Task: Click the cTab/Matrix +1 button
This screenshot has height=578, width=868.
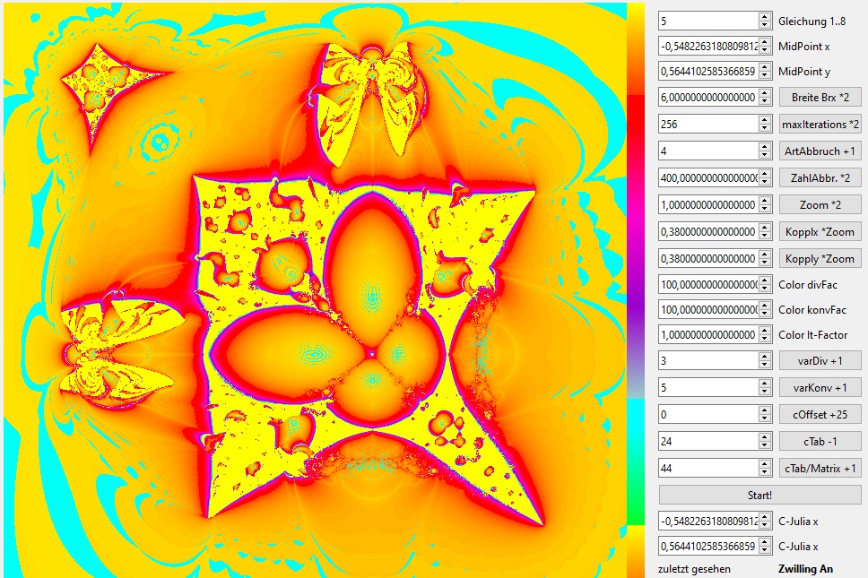Action: pyautogui.click(x=820, y=469)
